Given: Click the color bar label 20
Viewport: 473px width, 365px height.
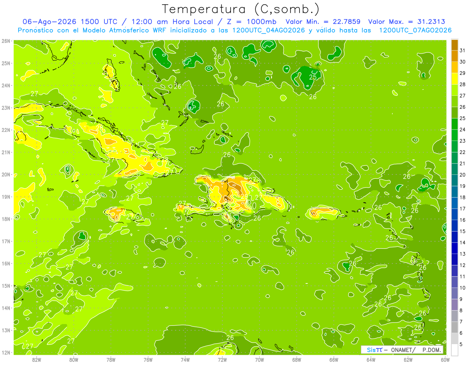Looking at the screenshot, I should pyautogui.click(x=462, y=175).
